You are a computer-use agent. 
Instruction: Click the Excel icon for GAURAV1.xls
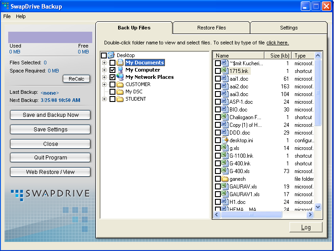[224, 194]
